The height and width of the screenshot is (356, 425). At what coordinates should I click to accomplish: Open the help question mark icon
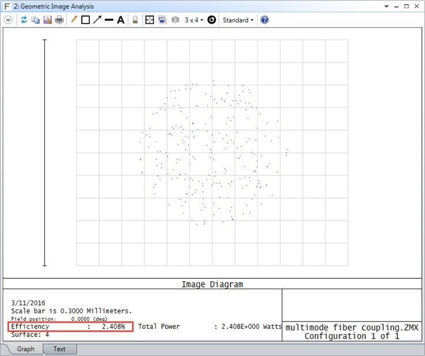[265, 20]
